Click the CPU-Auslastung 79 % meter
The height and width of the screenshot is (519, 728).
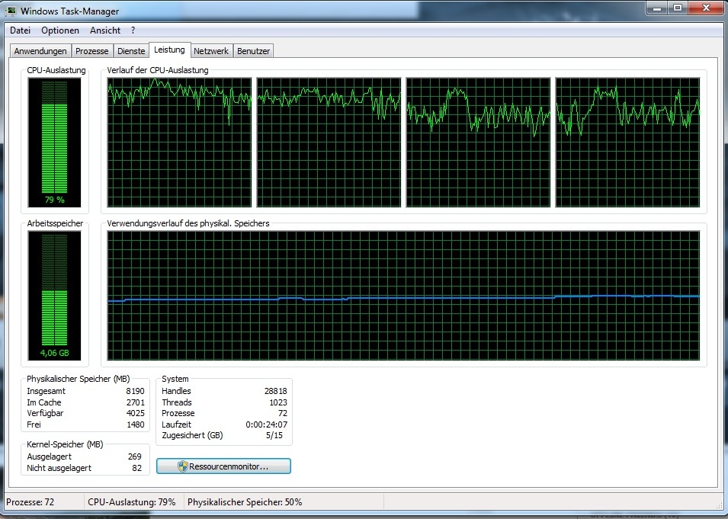point(54,143)
